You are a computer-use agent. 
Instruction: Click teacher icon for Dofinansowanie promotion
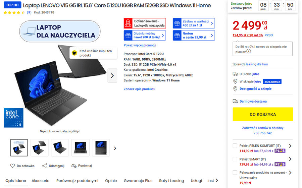[128, 23]
